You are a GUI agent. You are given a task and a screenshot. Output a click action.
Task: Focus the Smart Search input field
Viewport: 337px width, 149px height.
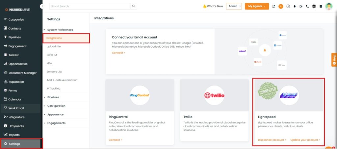tap(90, 6)
